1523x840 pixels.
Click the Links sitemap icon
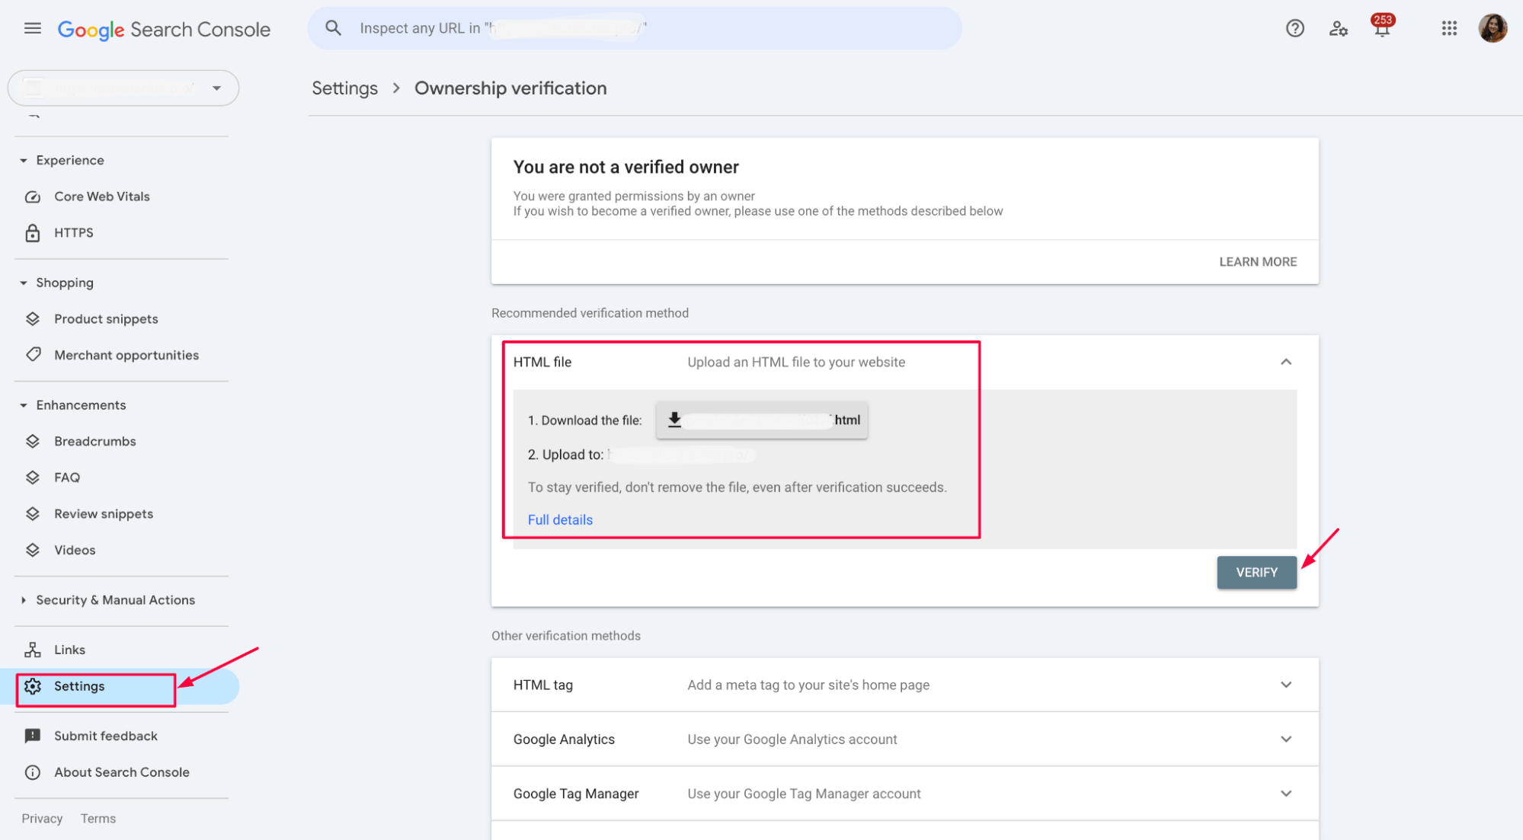[x=33, y=650]
